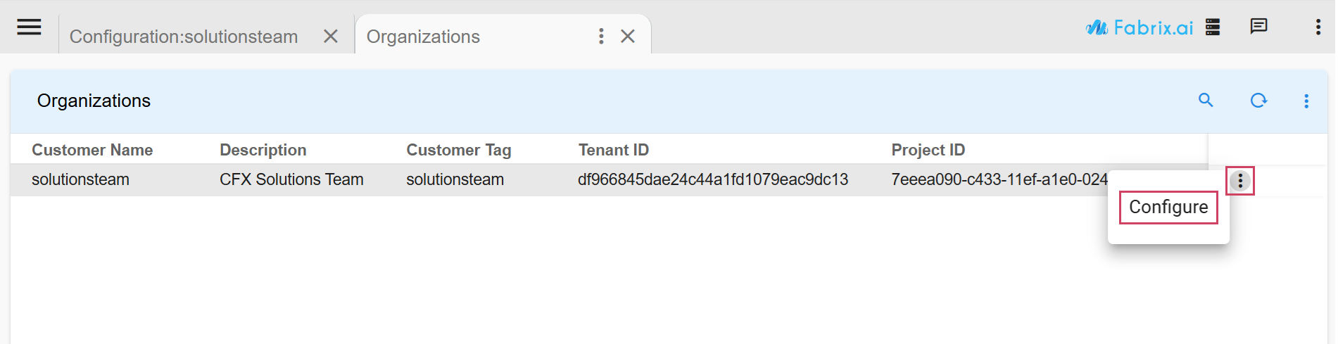Open Organizations panel more options
Screen dimensions: 1338x344
[x=1306, y=101]
